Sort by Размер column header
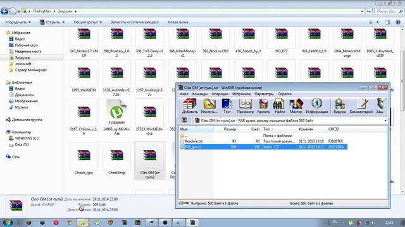Screen dimensions: 405x227 tap(226, 129)
